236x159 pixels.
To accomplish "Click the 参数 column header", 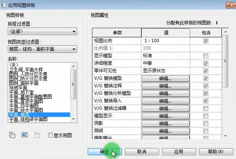I will click(x=117, y=33).
